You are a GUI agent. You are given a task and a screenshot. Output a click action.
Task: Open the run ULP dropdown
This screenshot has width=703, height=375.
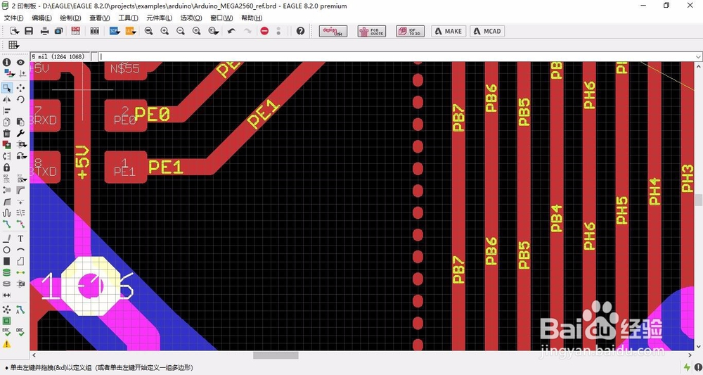[x=131, y=31]
